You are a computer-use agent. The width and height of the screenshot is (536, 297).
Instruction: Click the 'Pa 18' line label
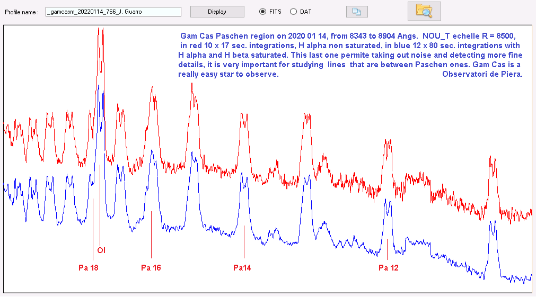tap(88, 268)
